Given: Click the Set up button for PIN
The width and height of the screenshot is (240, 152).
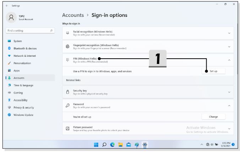Looking at the screenshot, I should coord(213,71).
